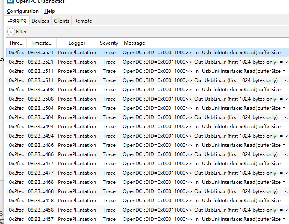Click the Filter label text

point(21,32)
